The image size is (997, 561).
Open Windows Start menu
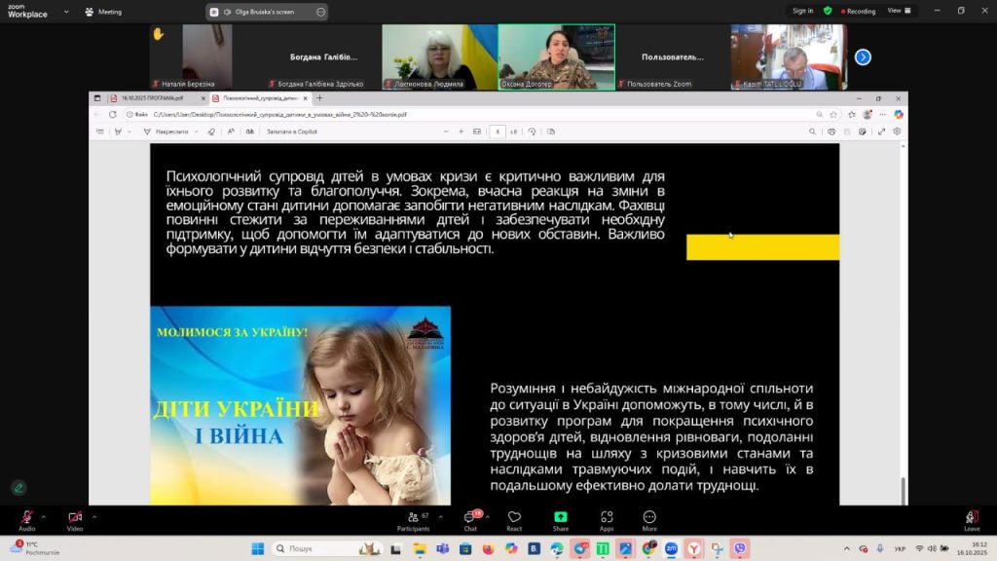coord(258,548)
